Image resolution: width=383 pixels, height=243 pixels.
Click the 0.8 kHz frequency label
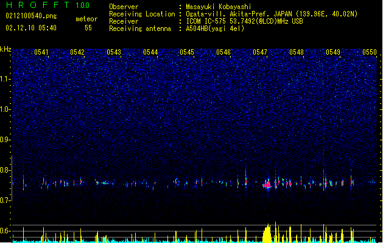[5, 170]
